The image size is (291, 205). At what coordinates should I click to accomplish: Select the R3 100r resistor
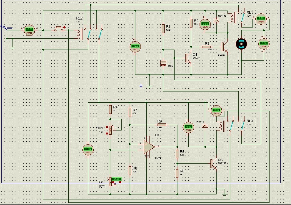[x=206, y=47]
